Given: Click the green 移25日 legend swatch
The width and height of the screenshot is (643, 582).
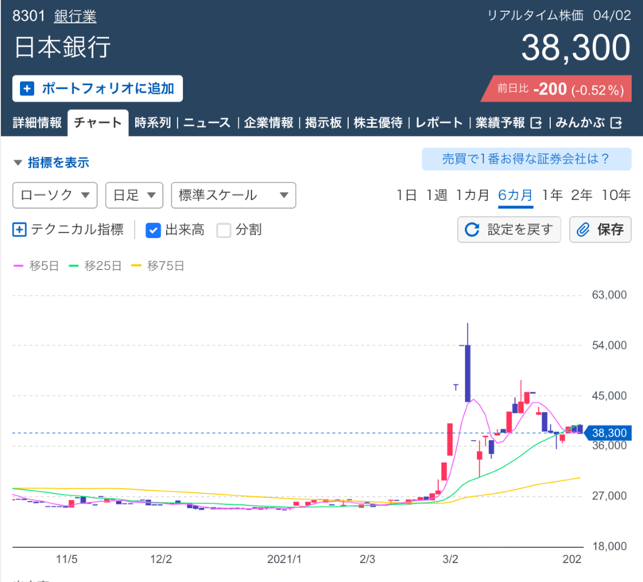Looking at the screenshot, I should coord(74,266).
